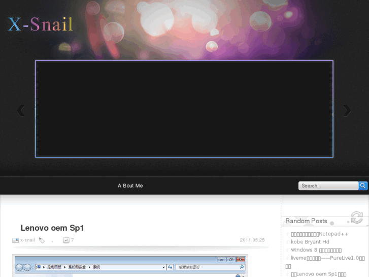Click the X-Snail site logo
The image size is (369, 277).
tap(40, 24)
